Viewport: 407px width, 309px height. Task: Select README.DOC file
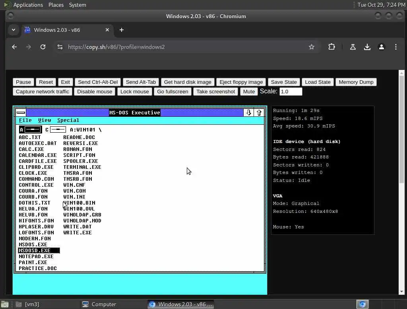tap(79, 137)
